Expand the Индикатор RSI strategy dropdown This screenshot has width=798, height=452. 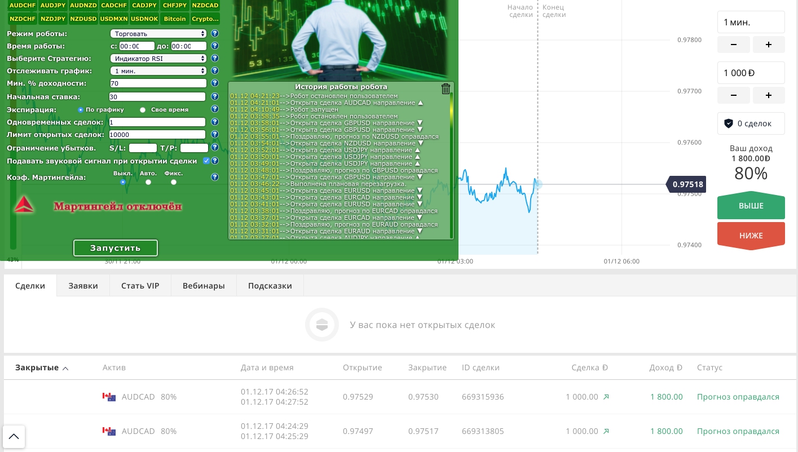158,59
